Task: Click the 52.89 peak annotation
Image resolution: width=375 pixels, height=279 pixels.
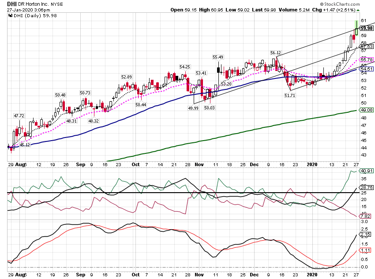Action: (x=127, y=77)
